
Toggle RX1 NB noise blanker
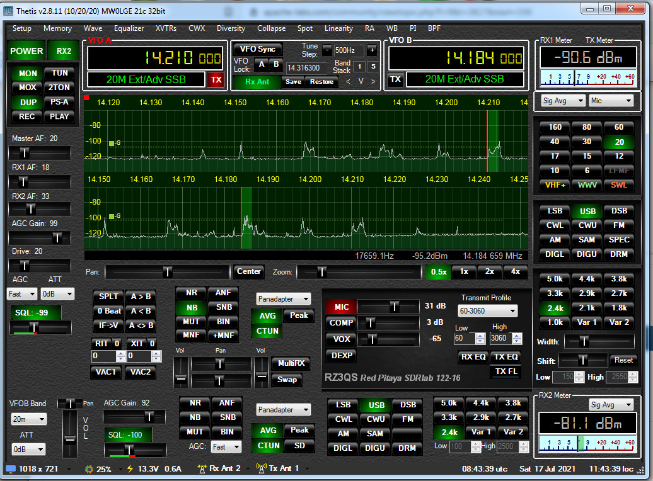pos(192,308)
